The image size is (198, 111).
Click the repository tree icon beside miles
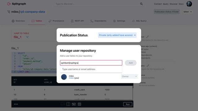click(x=9, y=12)
